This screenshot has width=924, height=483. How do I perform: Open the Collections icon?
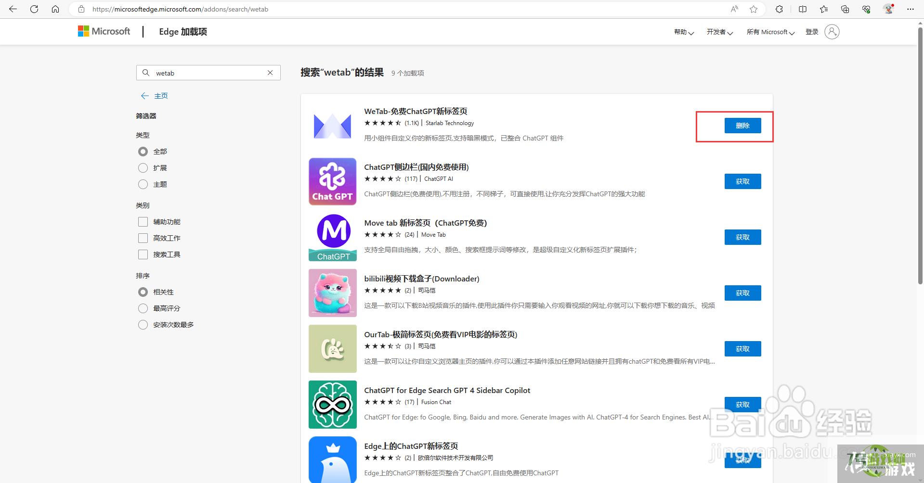[845, 9]
